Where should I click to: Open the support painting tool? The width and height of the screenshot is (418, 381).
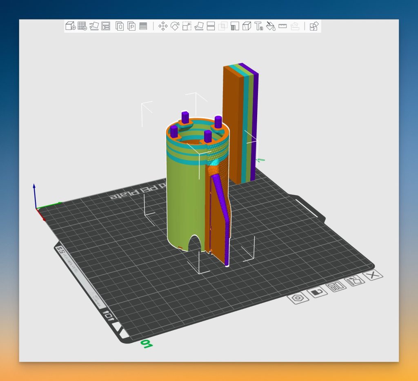(234, 26)
